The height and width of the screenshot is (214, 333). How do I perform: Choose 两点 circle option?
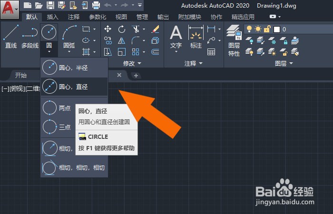click(x=59, y=108)
